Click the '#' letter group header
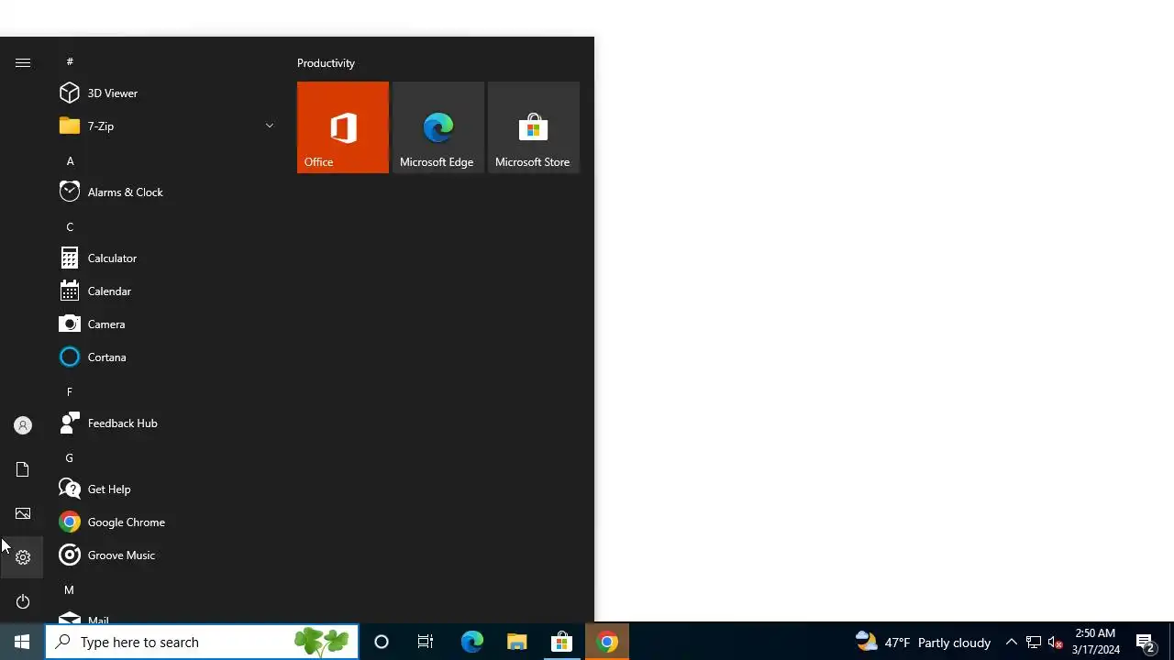Viewport: 1174px width, 660px height. pos(70,61)
